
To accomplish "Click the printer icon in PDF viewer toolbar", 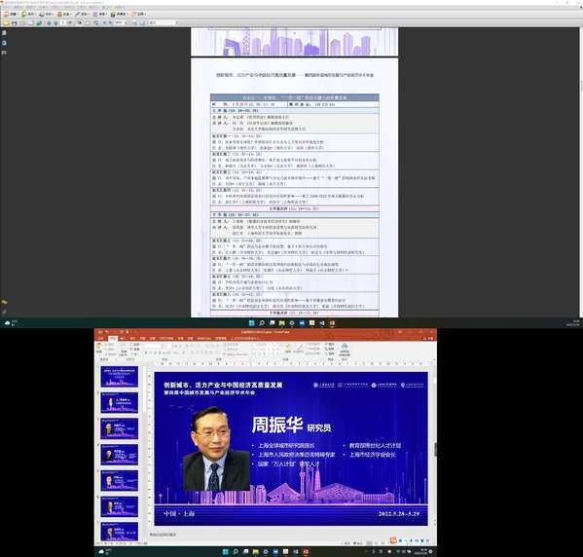I will click(15, 22).
